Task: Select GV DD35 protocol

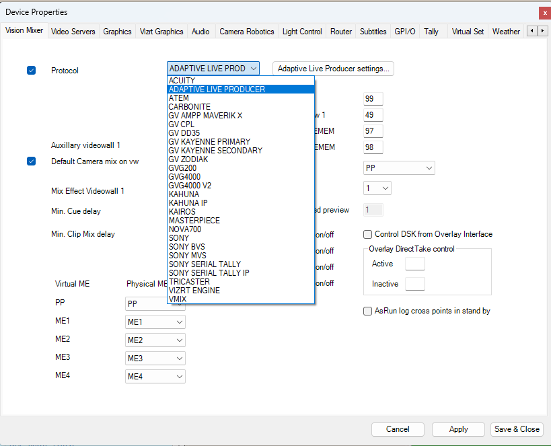Action: click(241, 133)
